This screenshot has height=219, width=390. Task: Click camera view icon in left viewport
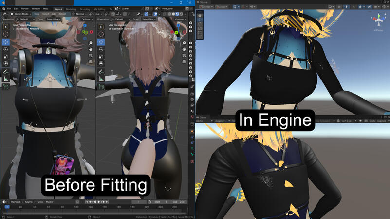91,55
